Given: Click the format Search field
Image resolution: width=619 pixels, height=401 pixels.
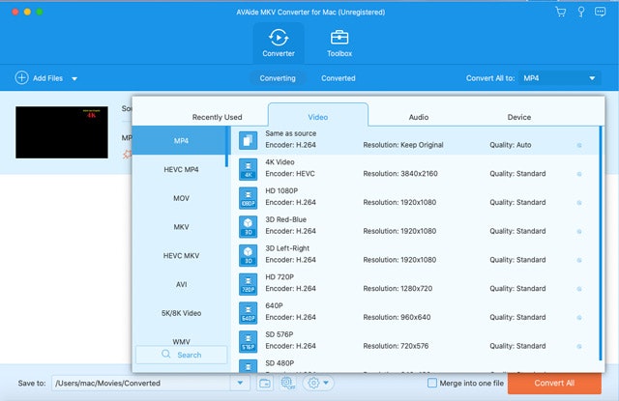Looking at the screenshot, I should (182, 355).
